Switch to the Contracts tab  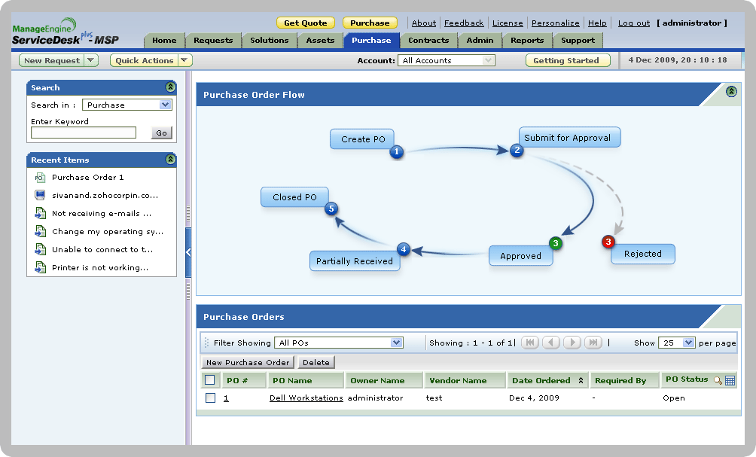click(x=428, y=41)
